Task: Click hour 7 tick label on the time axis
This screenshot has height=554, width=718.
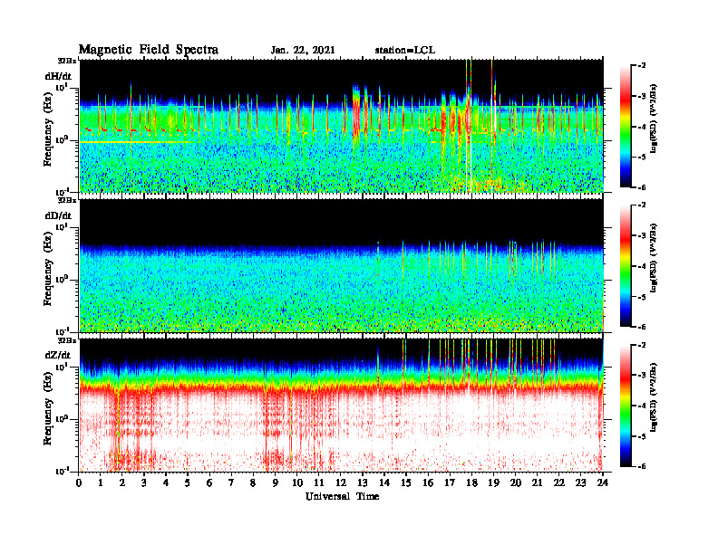Action: click(232, 482)
